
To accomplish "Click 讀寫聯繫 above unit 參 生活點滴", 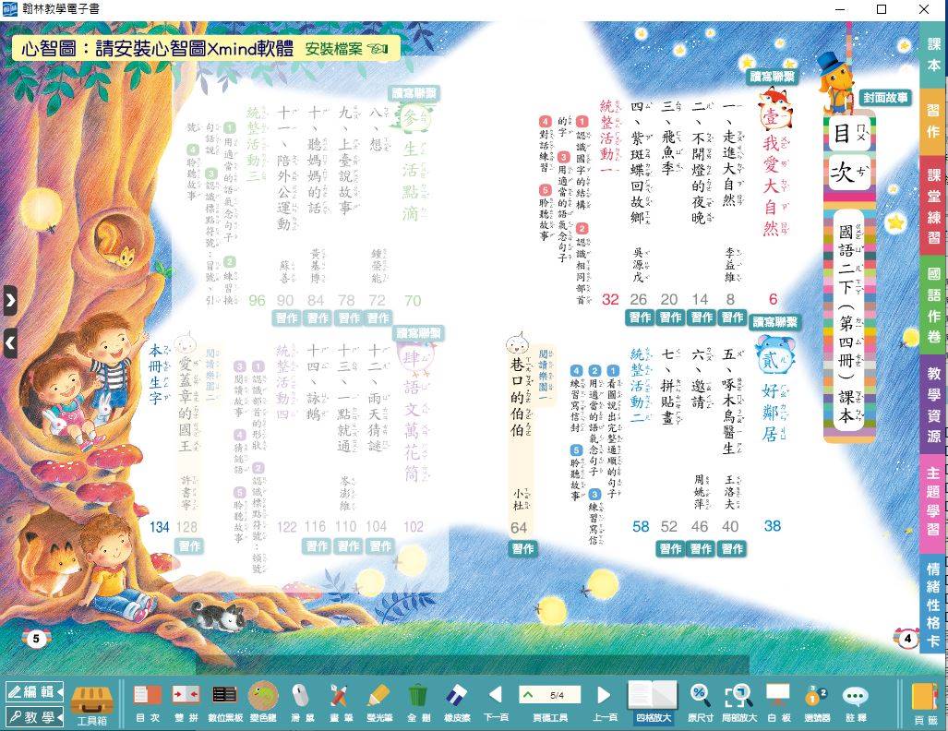I will [x=414, y=93].
